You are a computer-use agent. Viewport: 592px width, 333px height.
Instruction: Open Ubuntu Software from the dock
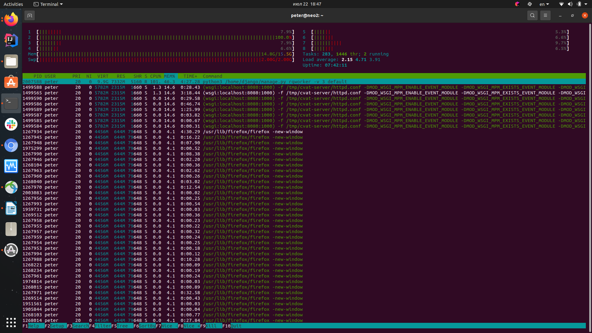coord(11,82)
